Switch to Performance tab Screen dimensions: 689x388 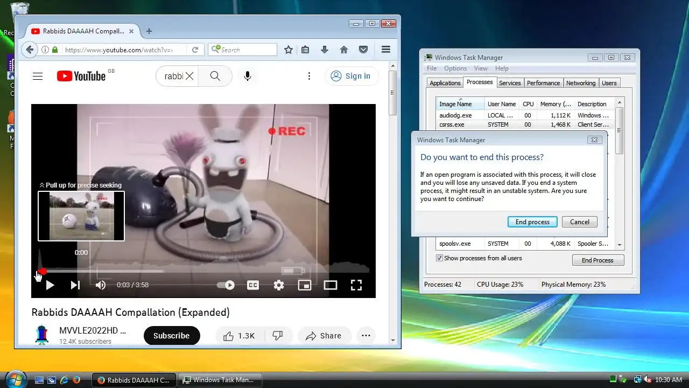coord(543,83)
